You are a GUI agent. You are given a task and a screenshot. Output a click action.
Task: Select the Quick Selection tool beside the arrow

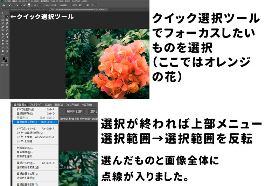7,16
